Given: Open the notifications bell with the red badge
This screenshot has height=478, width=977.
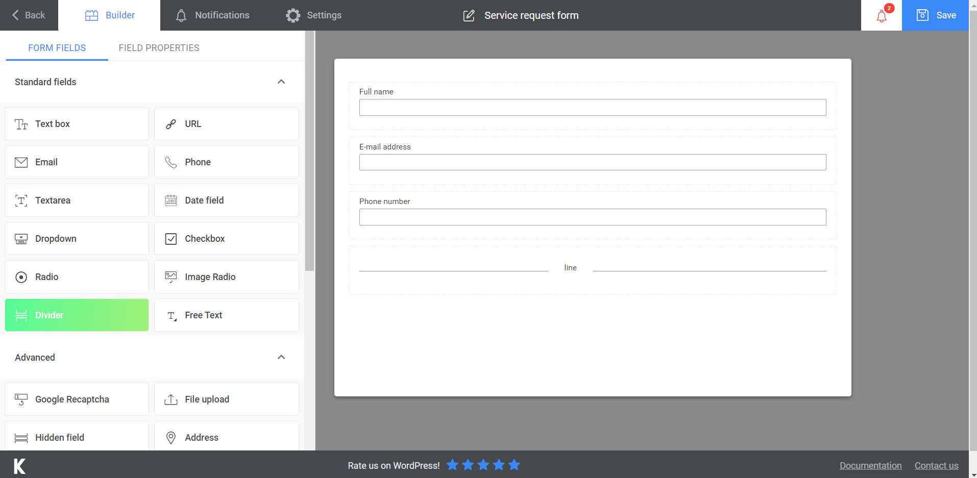Looking at the screenshot, I should click(881, 15).
